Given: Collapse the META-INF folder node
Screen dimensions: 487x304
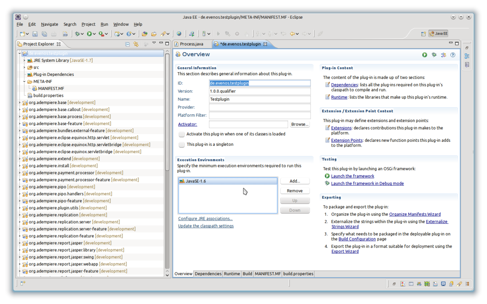Looking at the screenshot, I should pos(24,81).
